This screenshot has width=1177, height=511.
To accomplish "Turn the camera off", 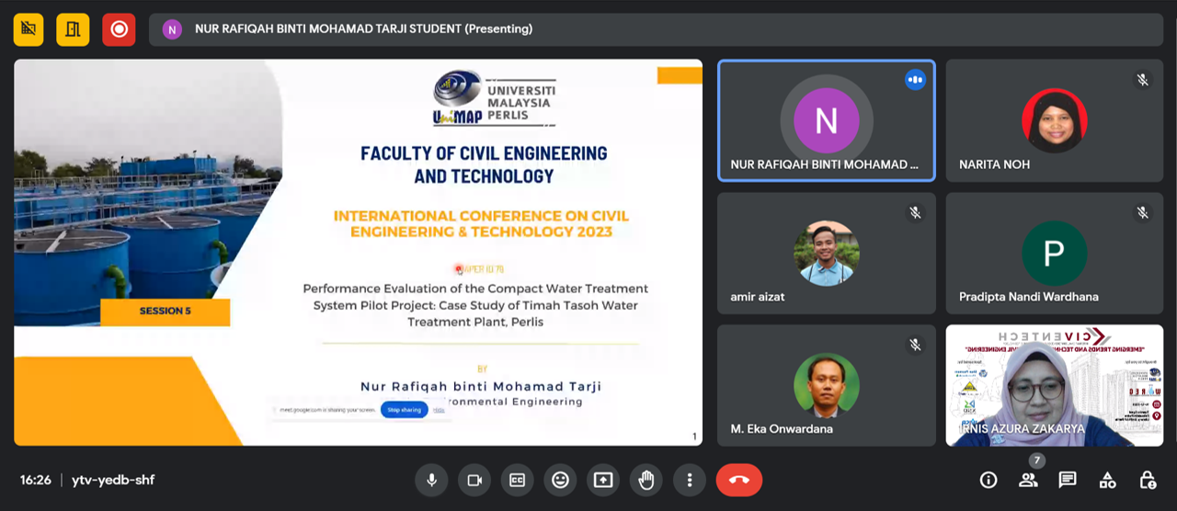I will tap(474, 480).
